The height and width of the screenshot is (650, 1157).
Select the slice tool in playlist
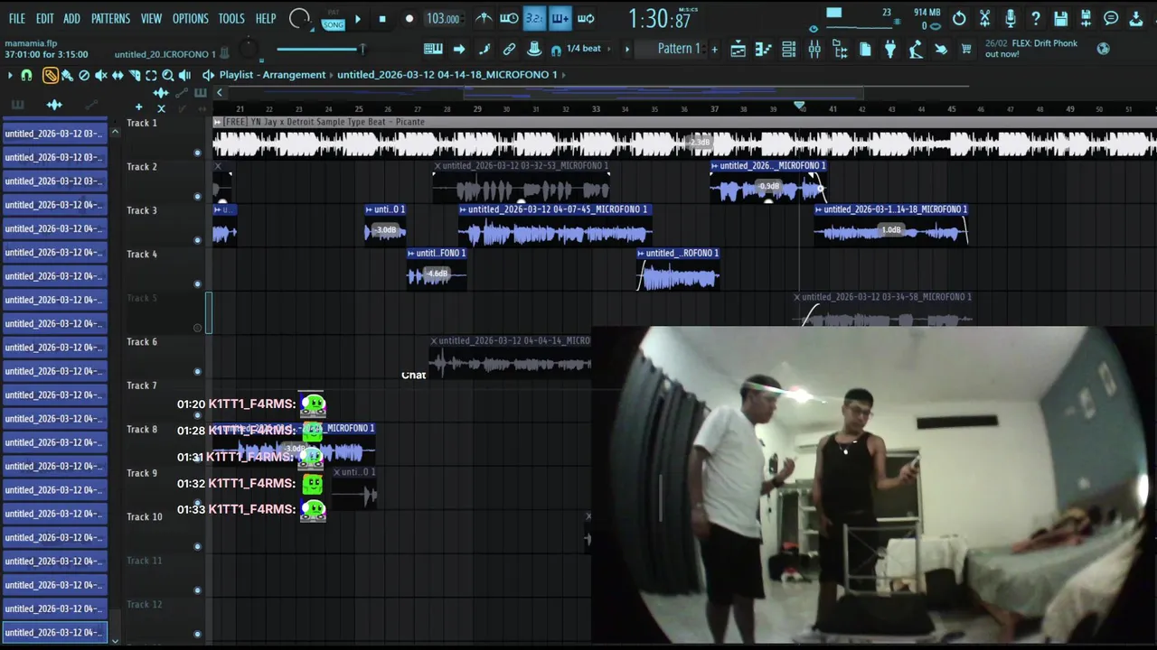point(134,75)
